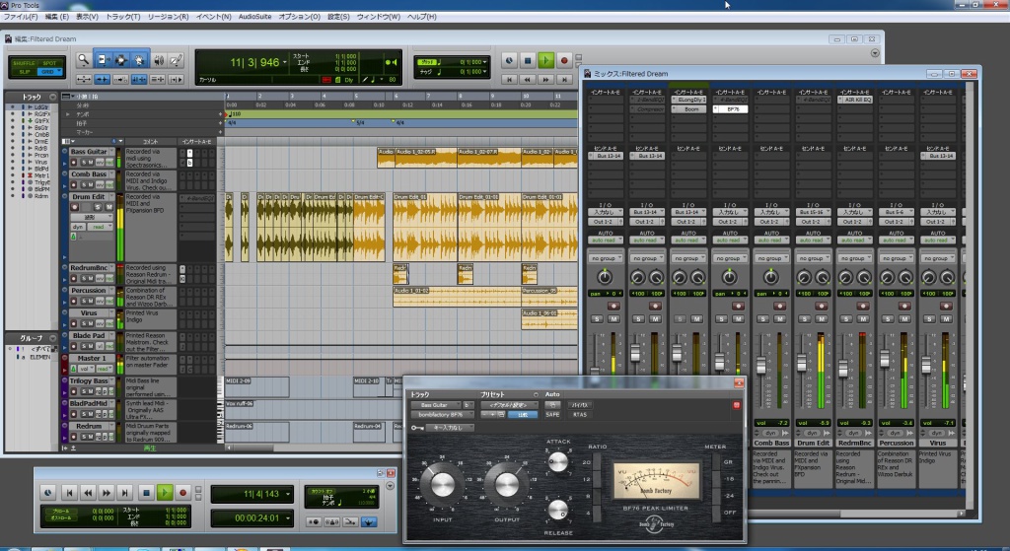The height and width of the screenshot is (551, 1010).
Task: Click the OUTPUT knob on BF76
Action: (506, 485)
